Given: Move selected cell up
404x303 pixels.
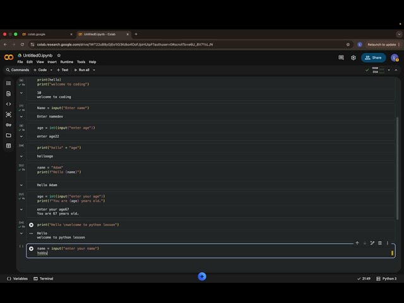Looking at the screenshot, I should (x=357, y=243).
